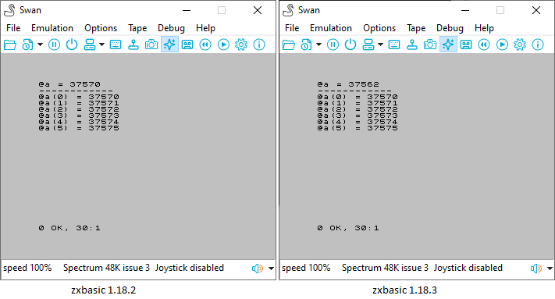Viewport: 555px width, 299px height.
Task: Minimize the right Swan window
Action: tap(465, 10)
